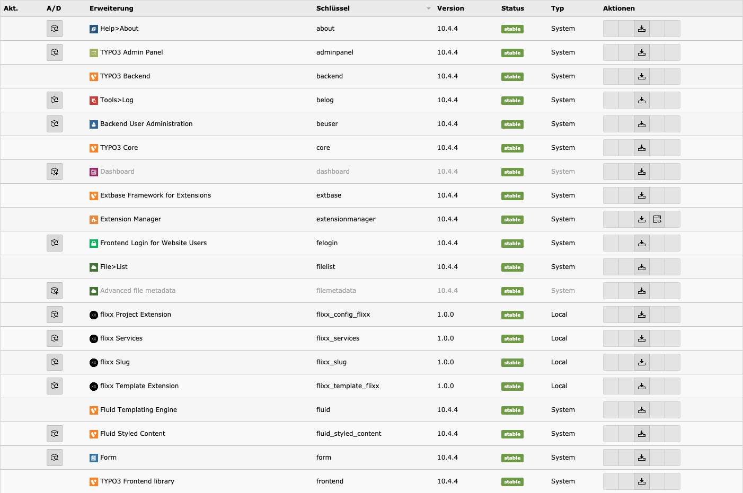Click the Dashboard extension icon
The image size is (743, 493).
coord(94,172)
